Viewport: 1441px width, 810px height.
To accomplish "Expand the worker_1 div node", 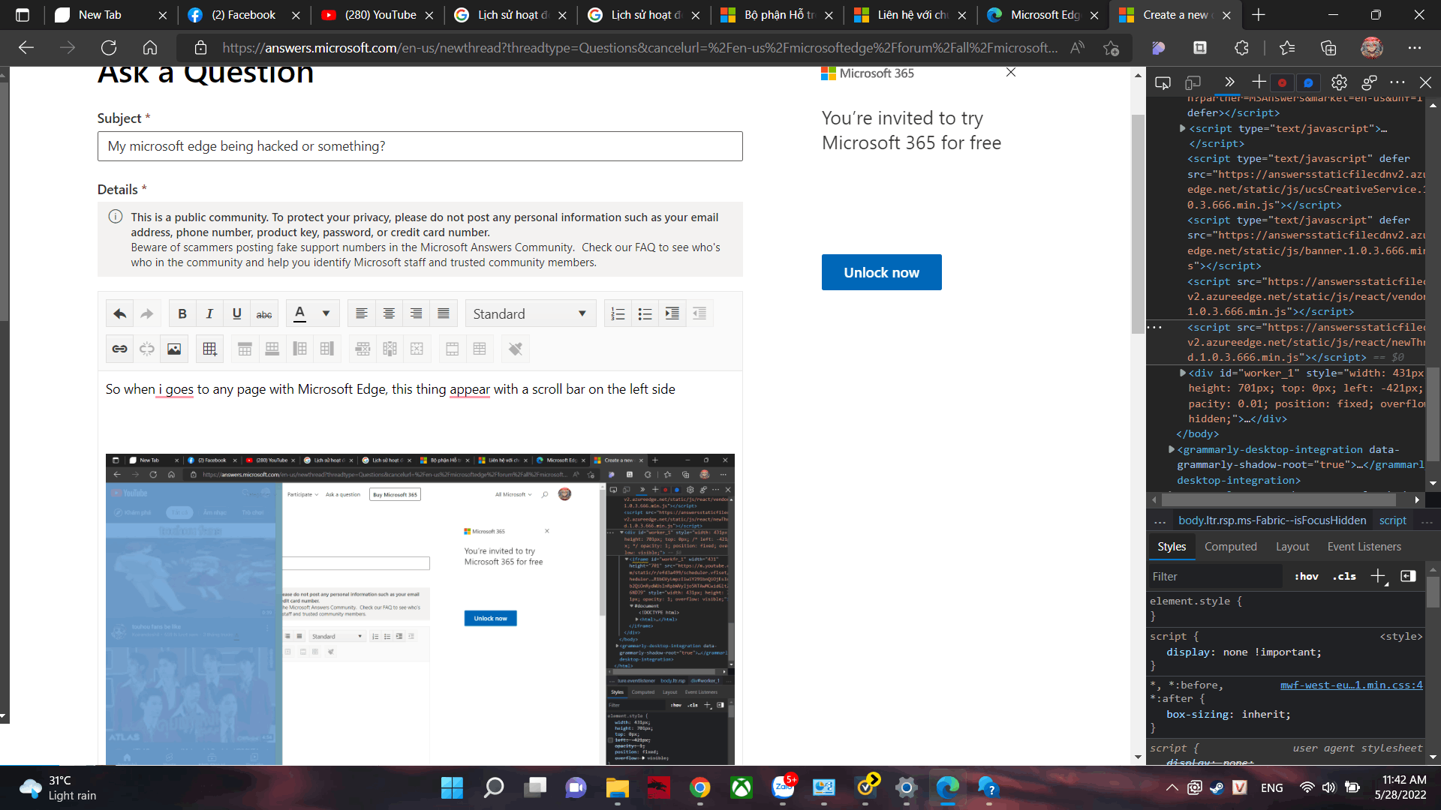I will (x=1183, y=373).
